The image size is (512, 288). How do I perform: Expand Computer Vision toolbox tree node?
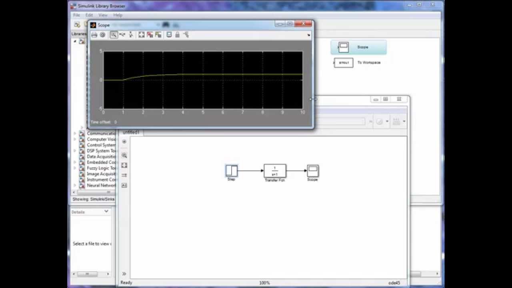point(75,139)
